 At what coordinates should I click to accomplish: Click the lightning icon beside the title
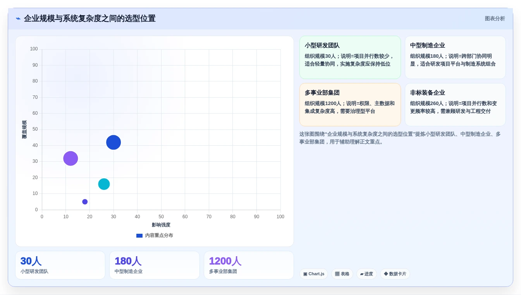(18, 19)
